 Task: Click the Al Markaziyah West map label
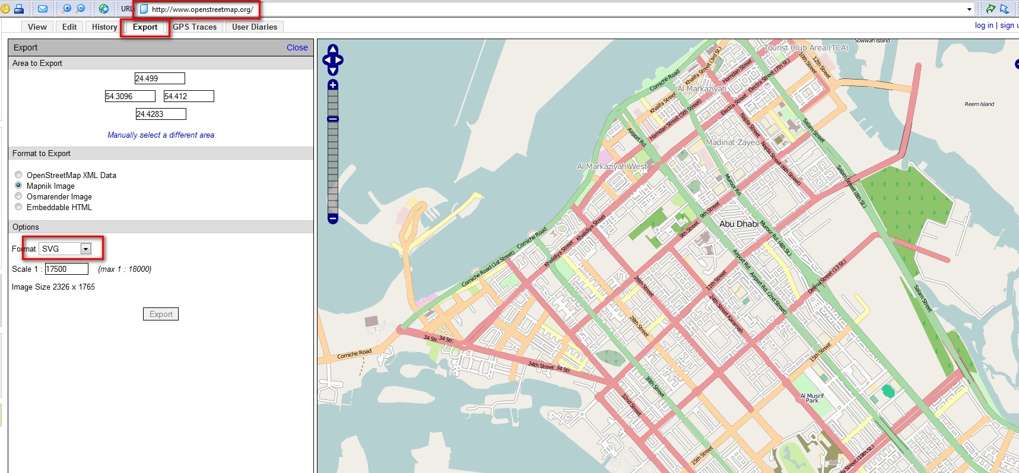click(612, 166)
